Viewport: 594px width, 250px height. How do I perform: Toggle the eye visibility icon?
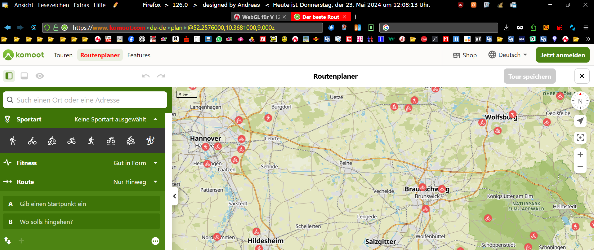coord(40,76)
